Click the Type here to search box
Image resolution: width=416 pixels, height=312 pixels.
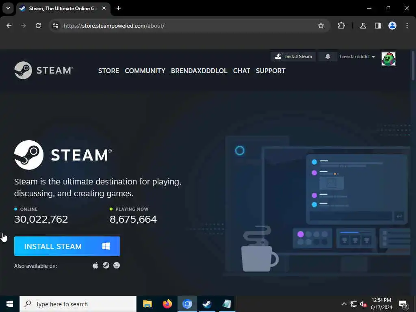click(x=78, y=304)
